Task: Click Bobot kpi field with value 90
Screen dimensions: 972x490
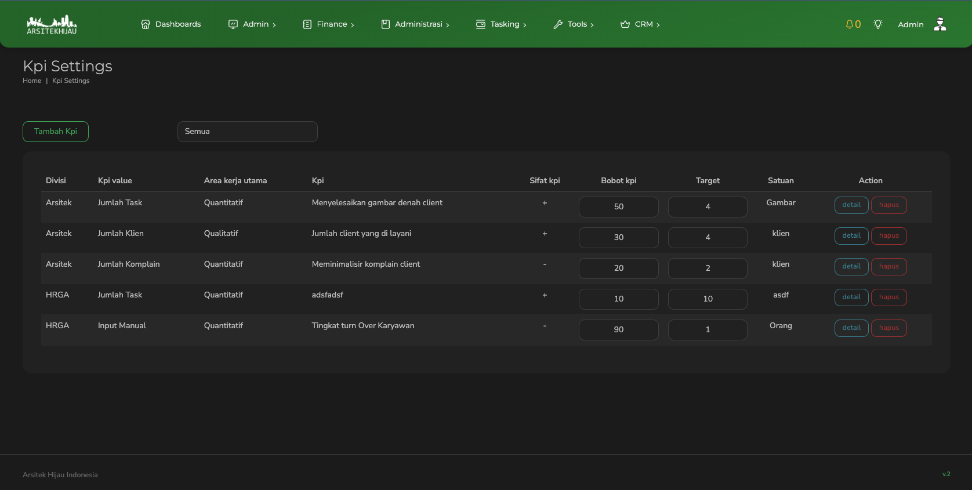Action: coord(619,330)
